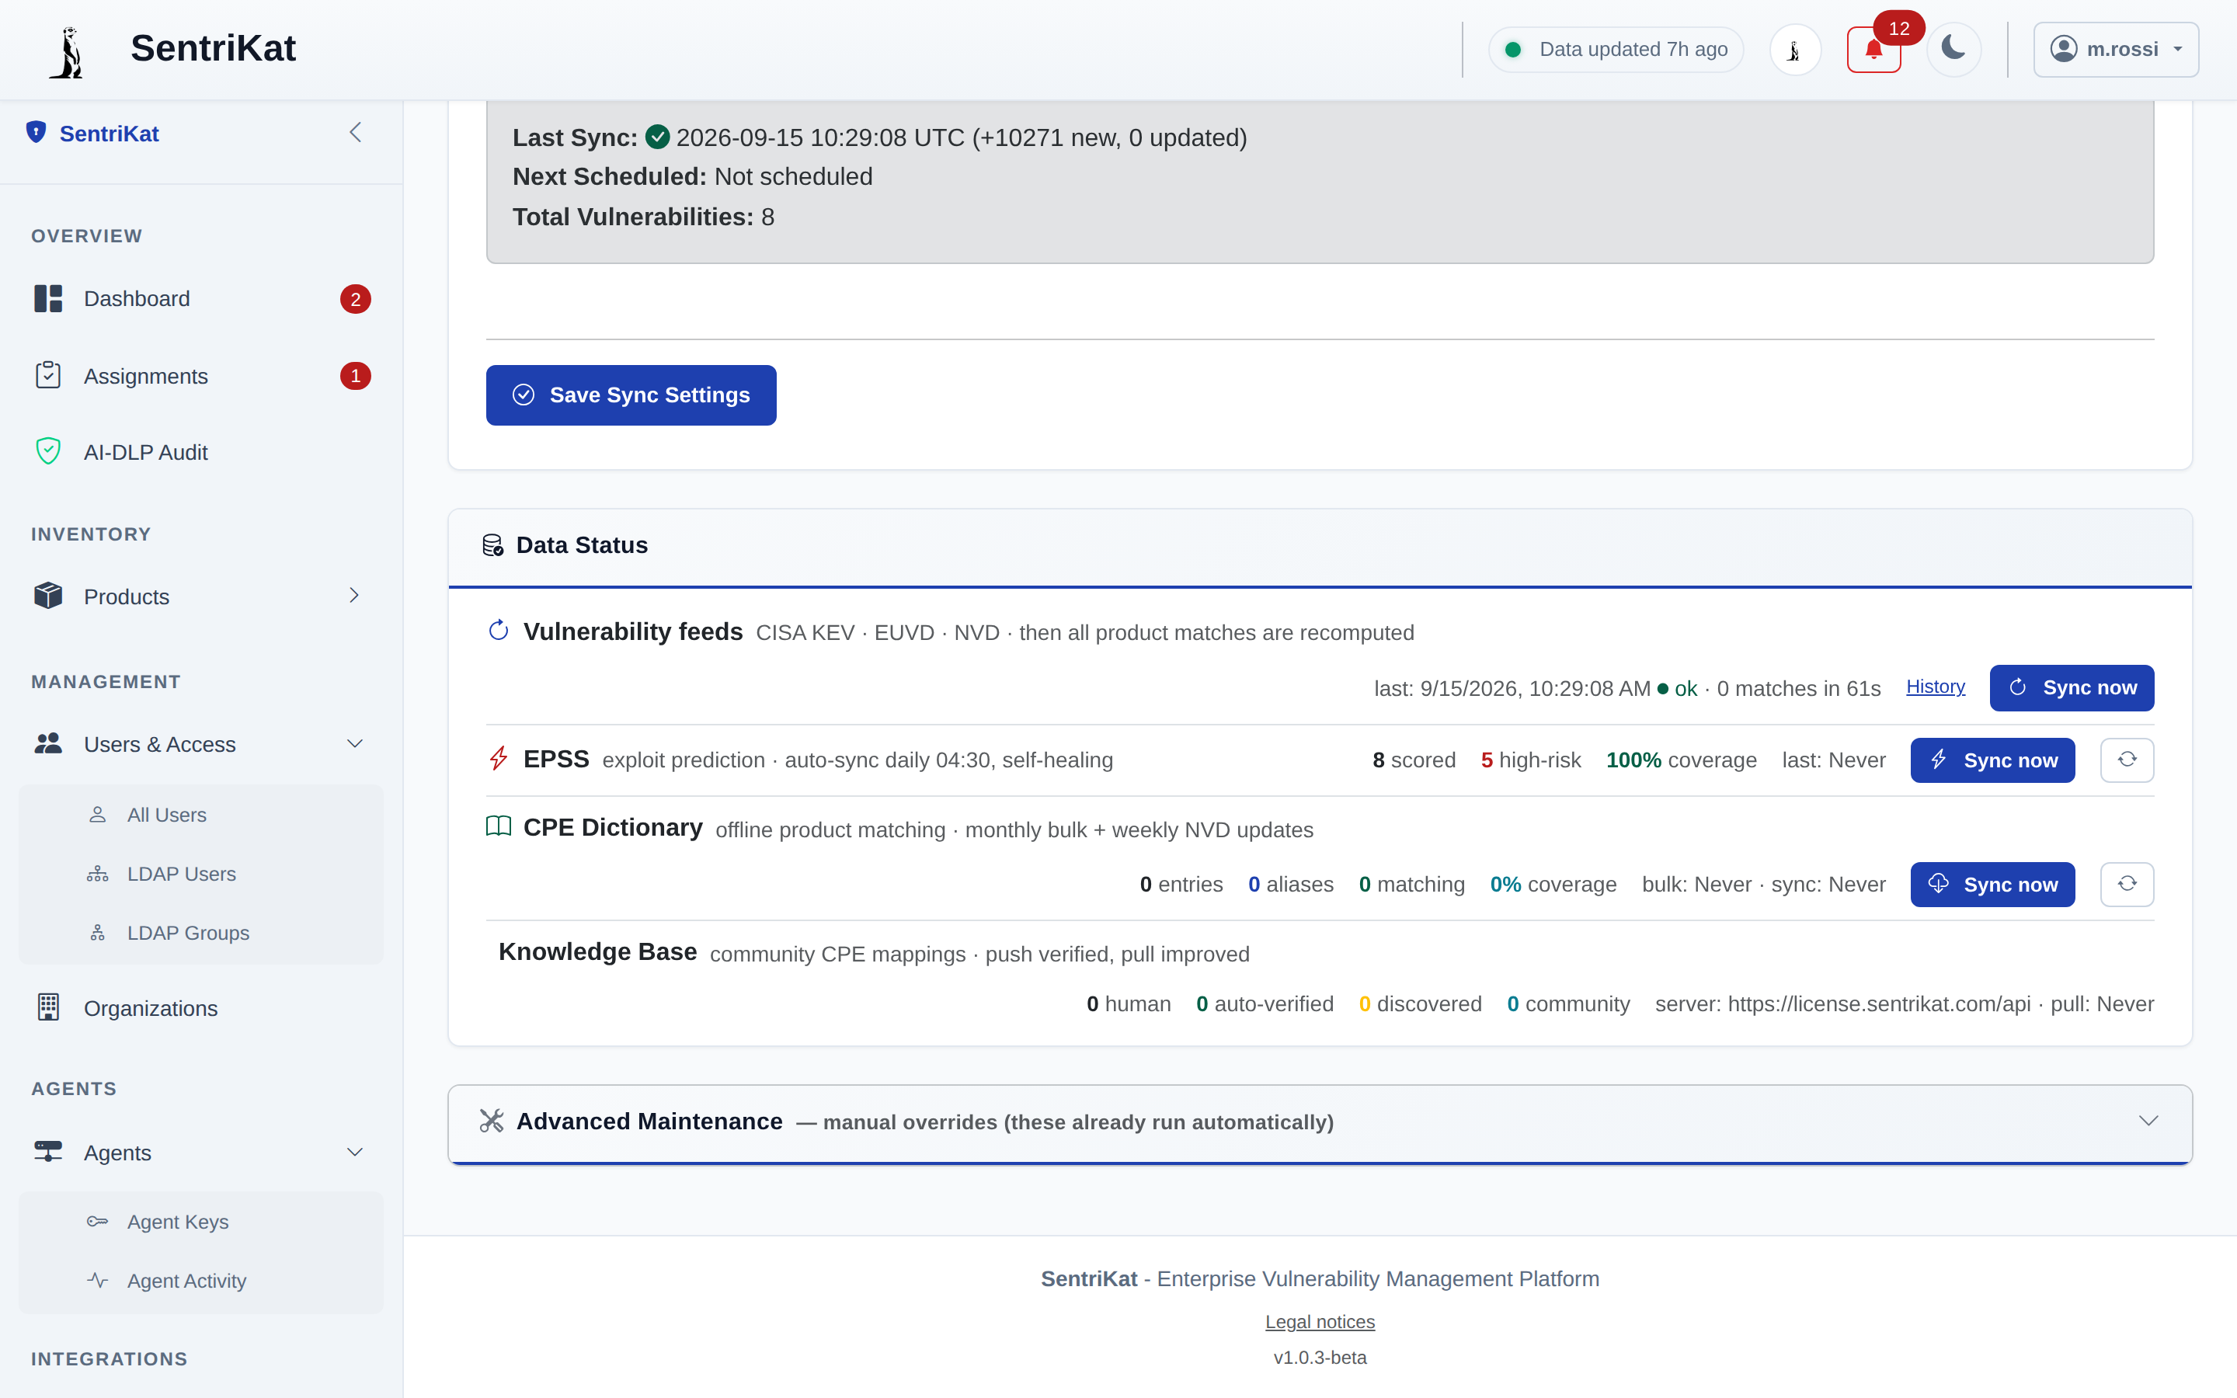Click the LDAP Groups hierarchy icon
The image size is (2237, 1398).
98,932
